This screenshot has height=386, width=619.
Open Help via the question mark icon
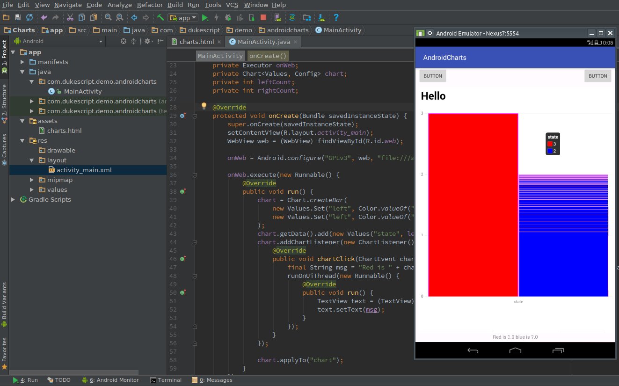[336, 17]
